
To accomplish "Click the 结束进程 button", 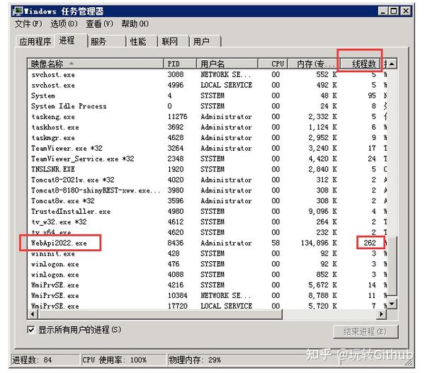I will click(x=365, y=331).
